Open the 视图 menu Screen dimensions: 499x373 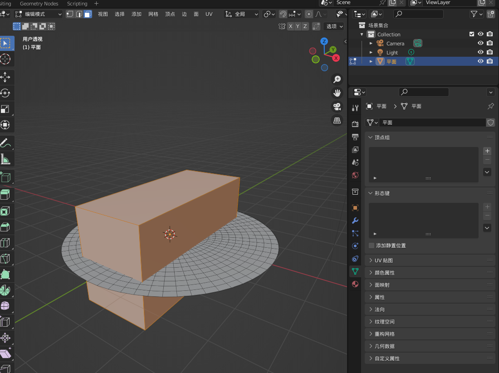point(103,14)
